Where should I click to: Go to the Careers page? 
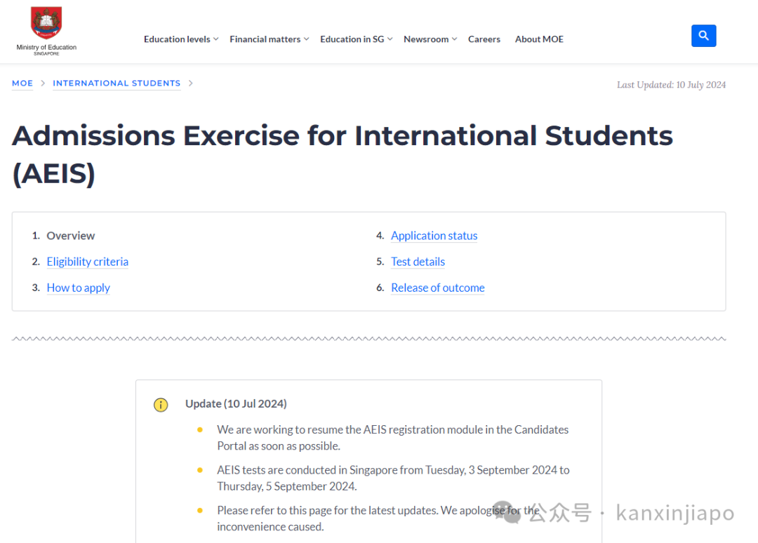click(x=484, y=39)
